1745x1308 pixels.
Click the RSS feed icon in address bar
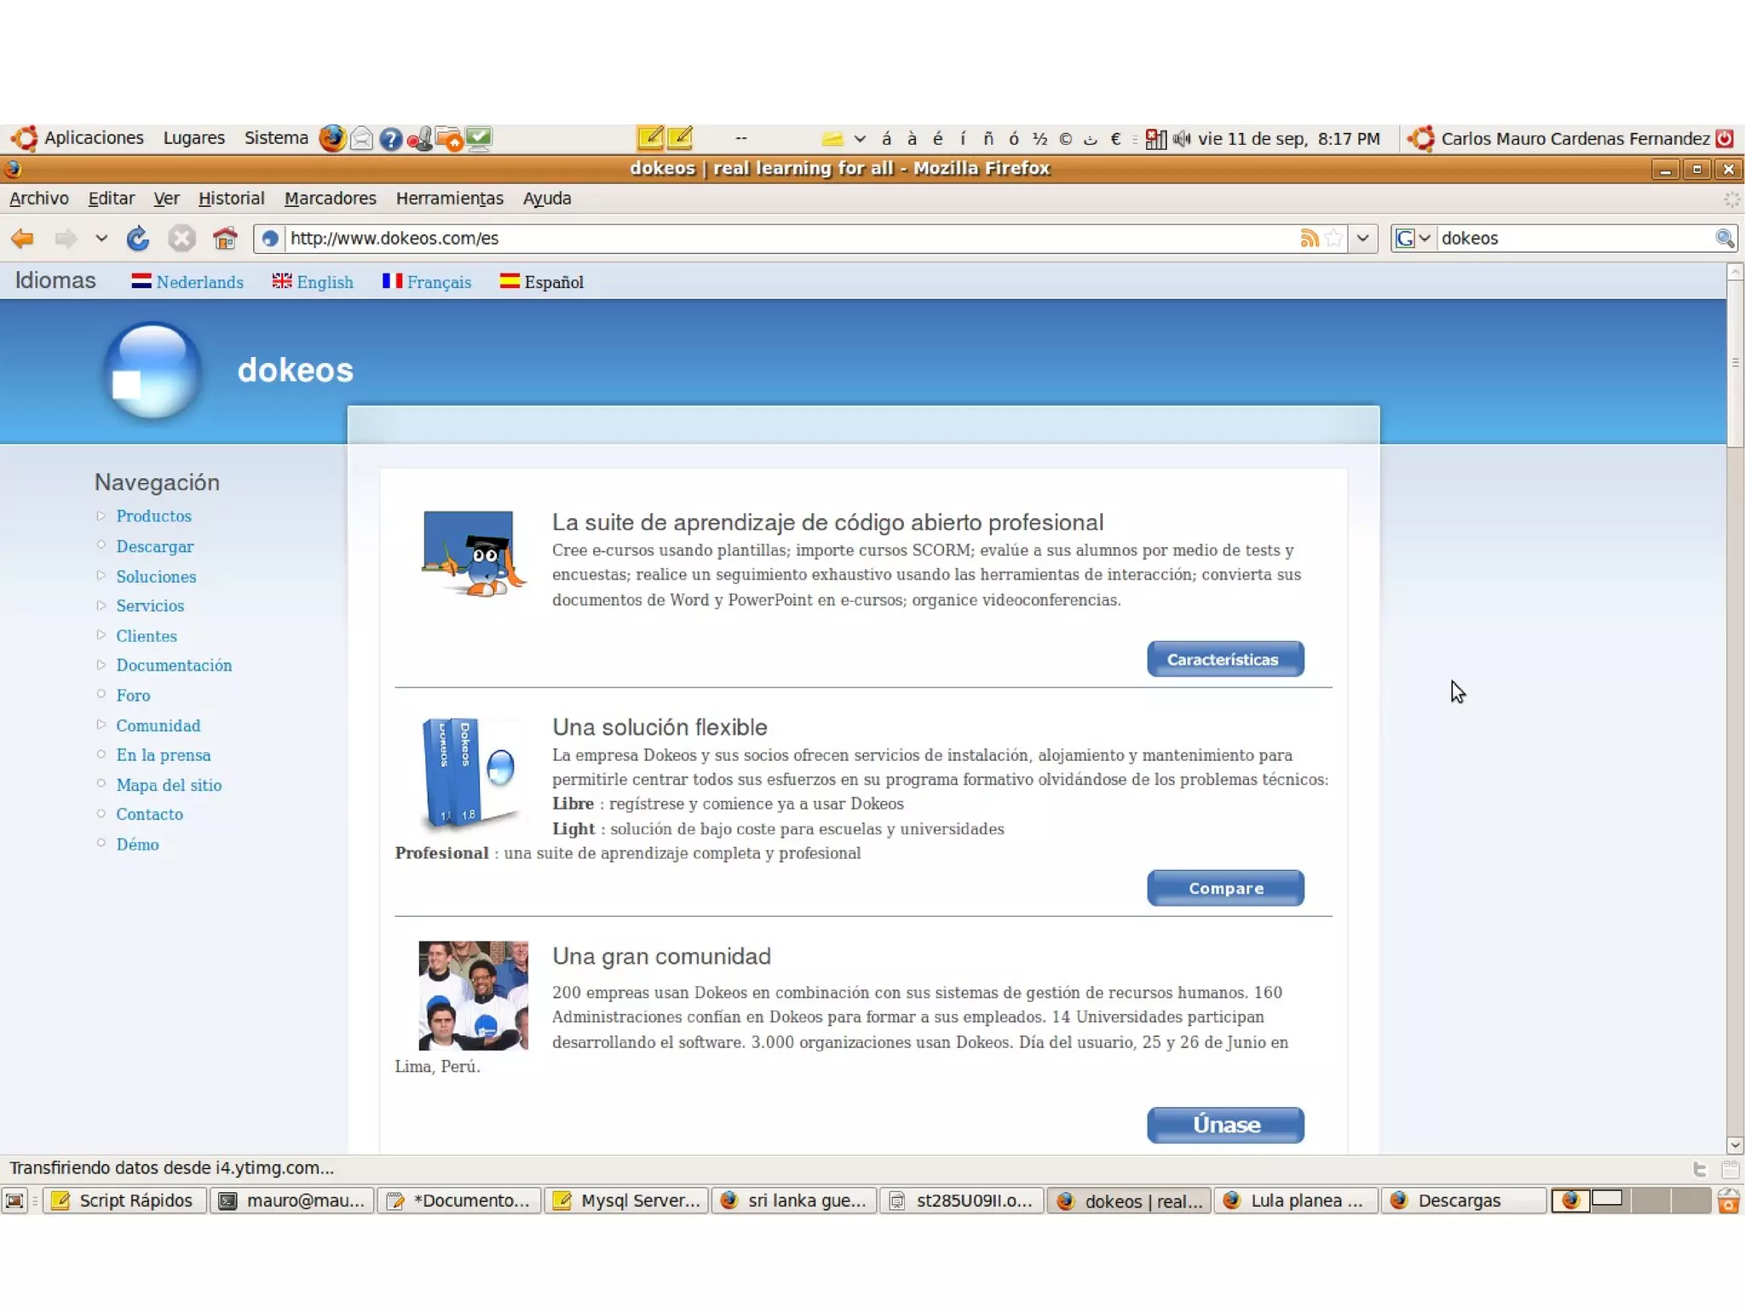pos(1309,239)
